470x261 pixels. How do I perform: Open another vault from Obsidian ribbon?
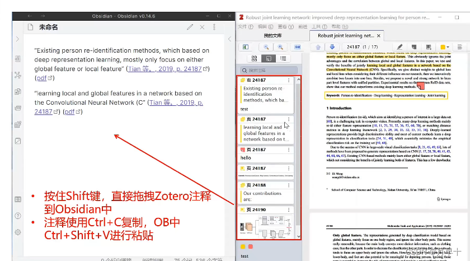18,199
